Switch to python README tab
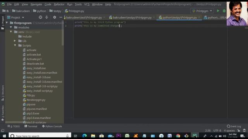Screen dimensions: 248x139 pos(215,17)
